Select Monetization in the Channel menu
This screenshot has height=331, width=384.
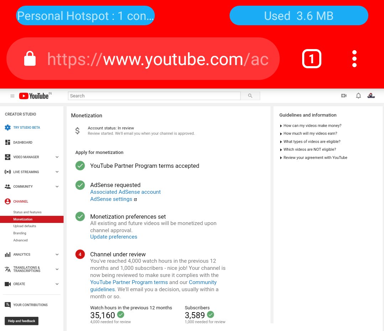click(32, 219)
